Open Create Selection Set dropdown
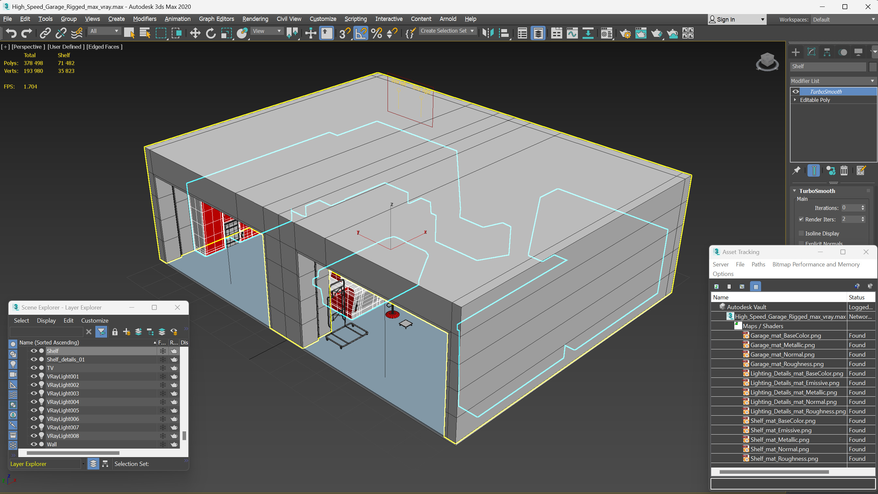This screenshot has height=494, width=878. pyautogui.click(x=447, y=31)
